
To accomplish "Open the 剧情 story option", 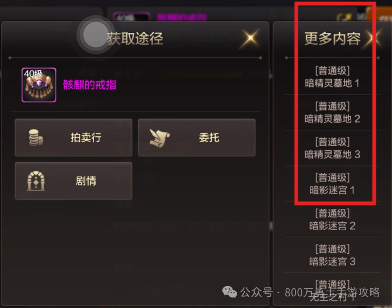I will [73, 181].
